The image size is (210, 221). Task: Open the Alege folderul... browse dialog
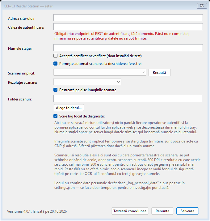point(69,108)
